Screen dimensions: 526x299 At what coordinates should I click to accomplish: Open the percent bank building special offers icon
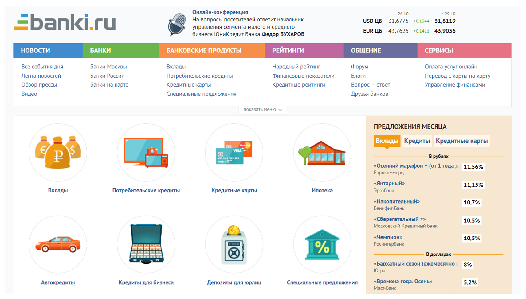(322, 244)
